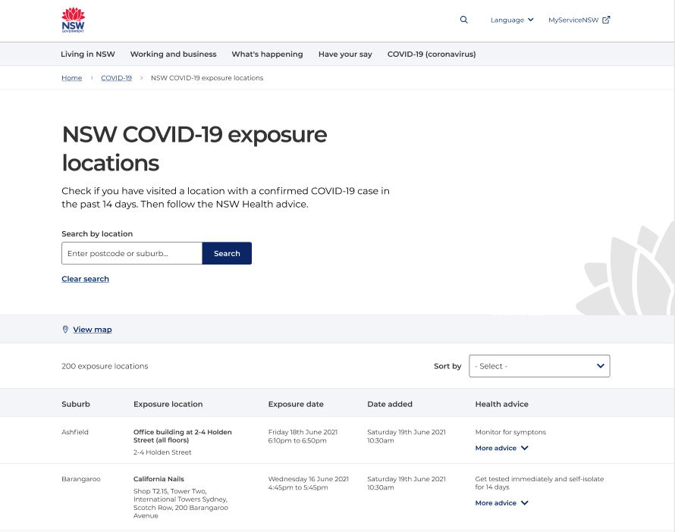The width and height of the screenshot is (675, 532).
Task: Go to COVID-19 (coronavirus) nav item
Action: tap(432, 55)
